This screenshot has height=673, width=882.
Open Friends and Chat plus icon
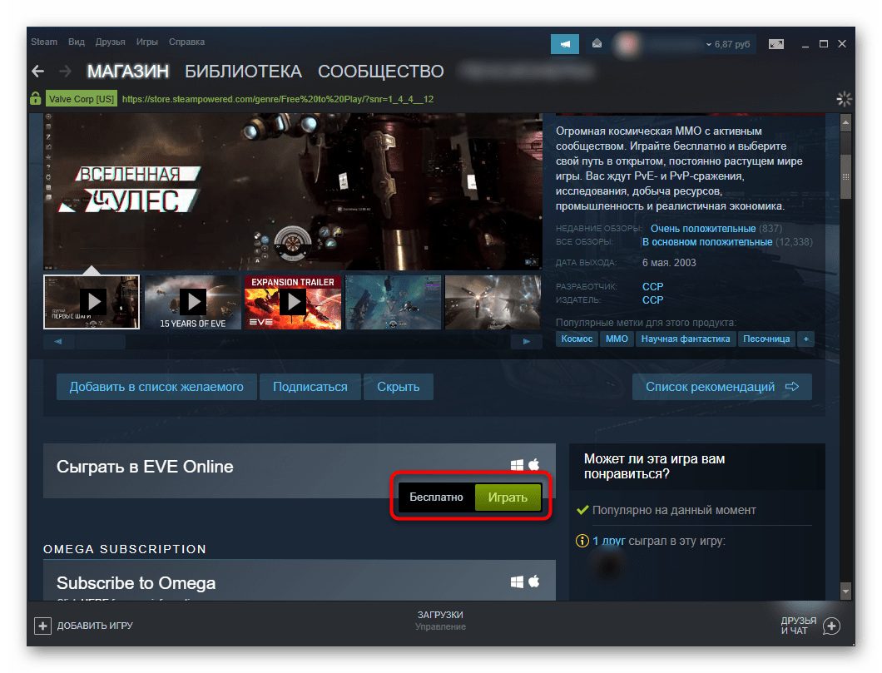831,626
